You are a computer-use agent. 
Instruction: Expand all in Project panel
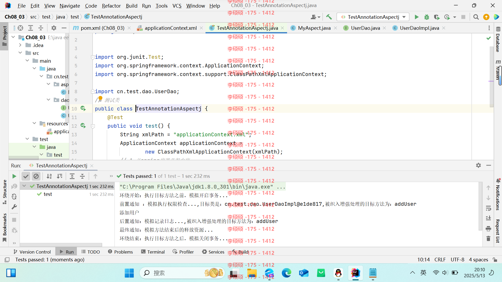pos(31,28)
